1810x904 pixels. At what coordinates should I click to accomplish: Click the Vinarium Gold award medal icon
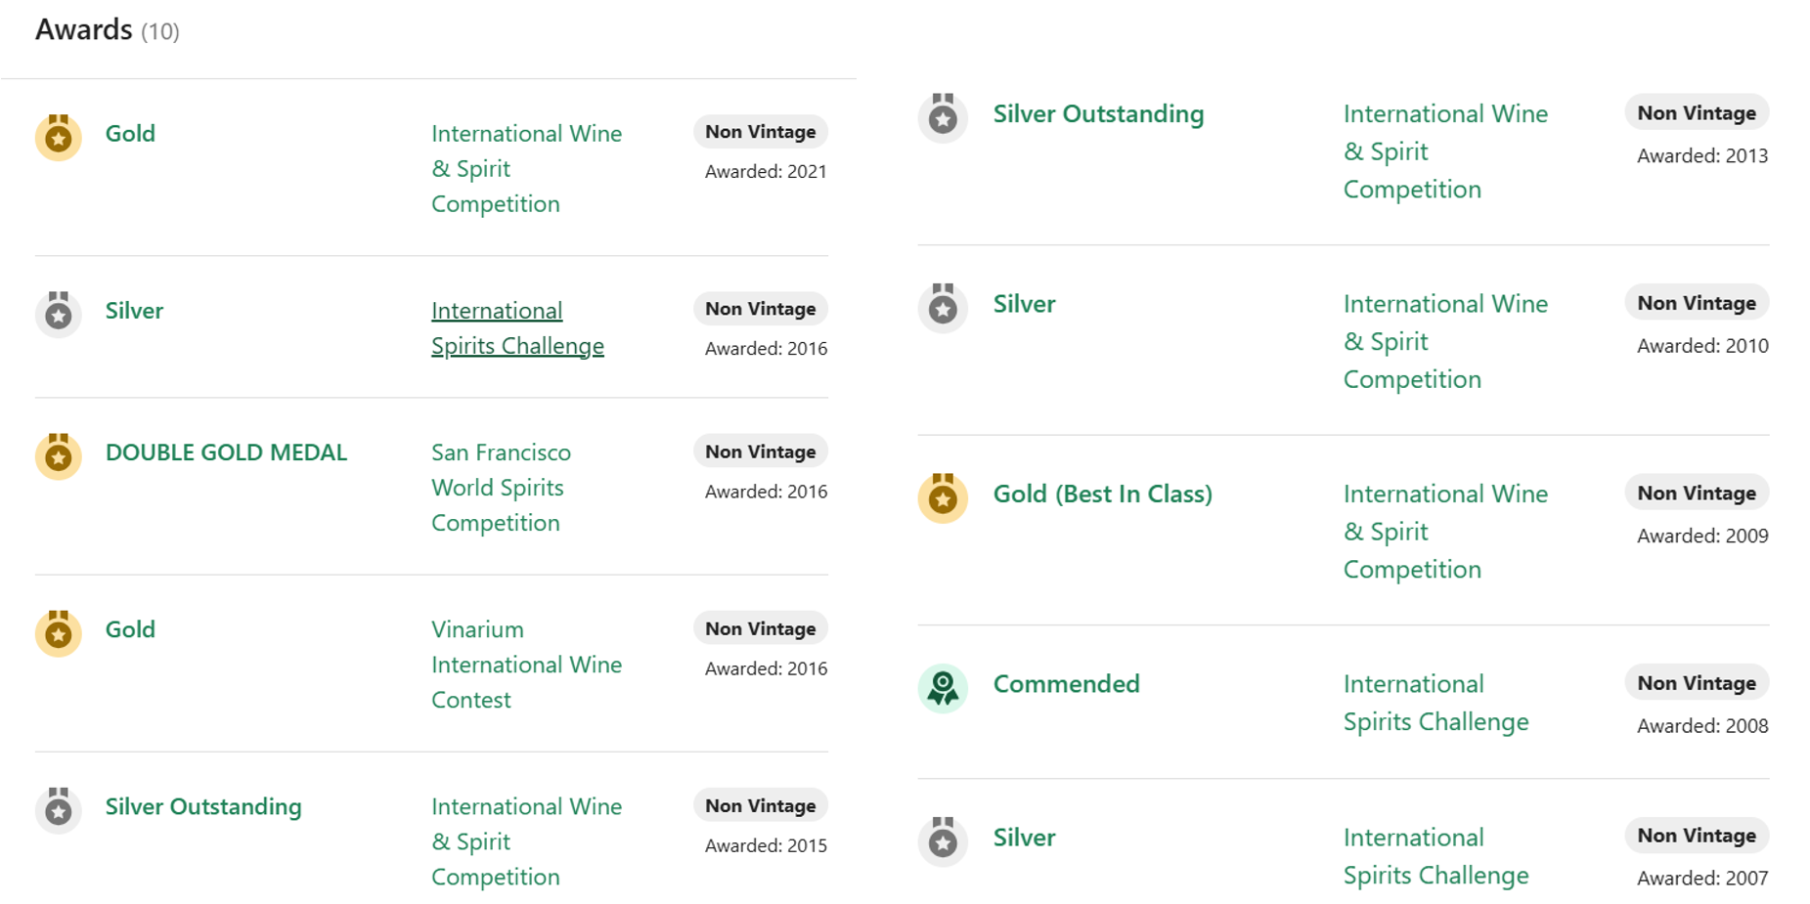pos(59,633)
